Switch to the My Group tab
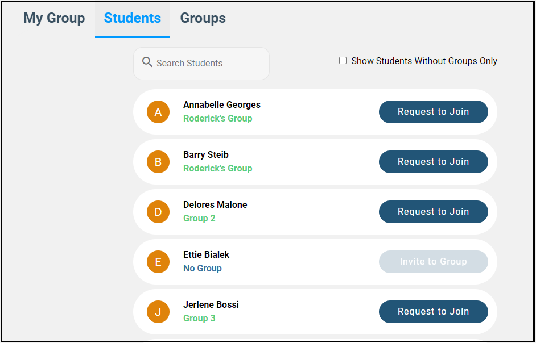Viewport: 536px width, 343px height. (x=54, y=18)
